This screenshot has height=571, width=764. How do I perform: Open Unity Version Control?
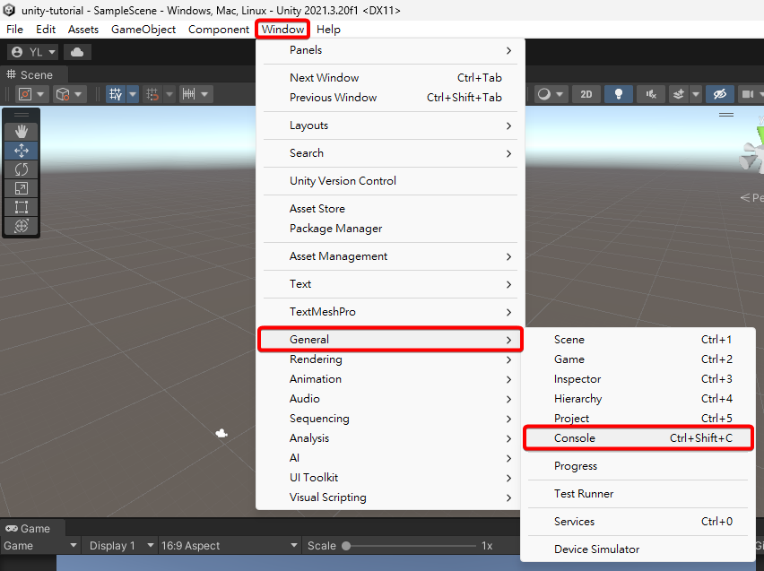[x=390, y=181]
